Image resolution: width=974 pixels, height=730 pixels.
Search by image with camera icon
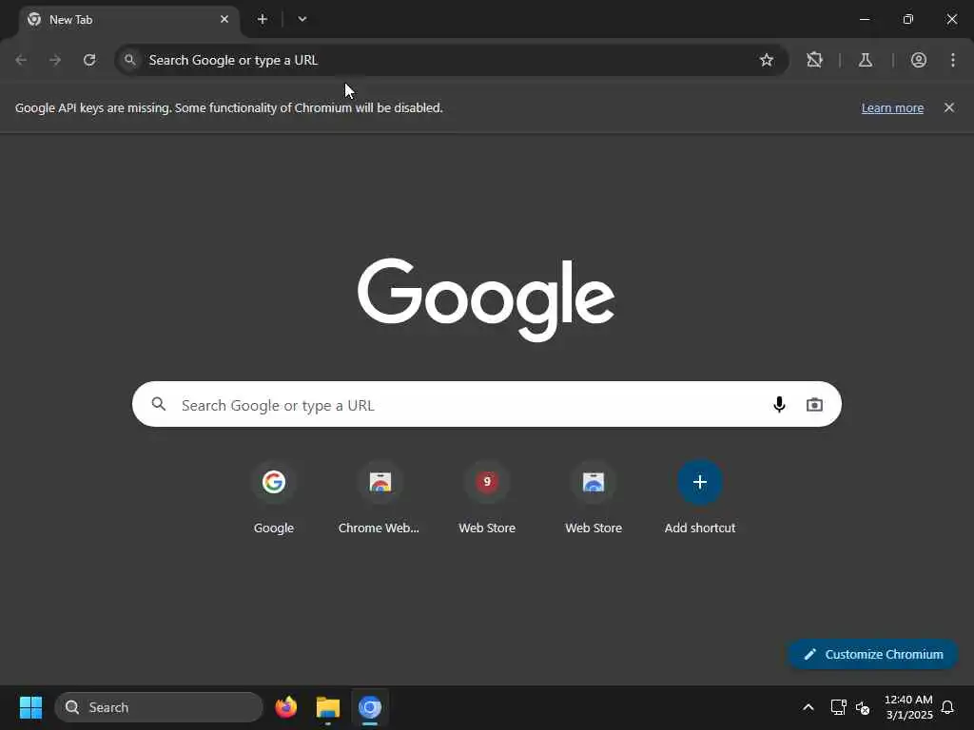coord(814,405)
